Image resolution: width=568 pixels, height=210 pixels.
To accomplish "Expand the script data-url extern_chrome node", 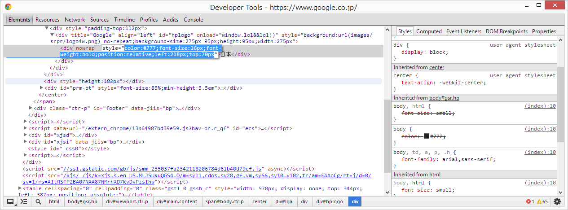I will 26,128.
